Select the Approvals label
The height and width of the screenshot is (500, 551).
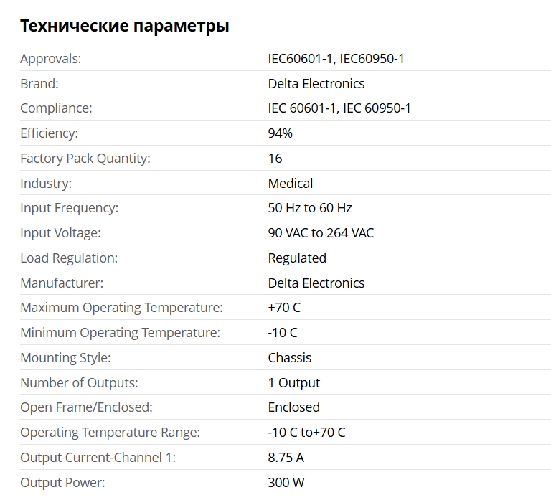click(50, 59)
